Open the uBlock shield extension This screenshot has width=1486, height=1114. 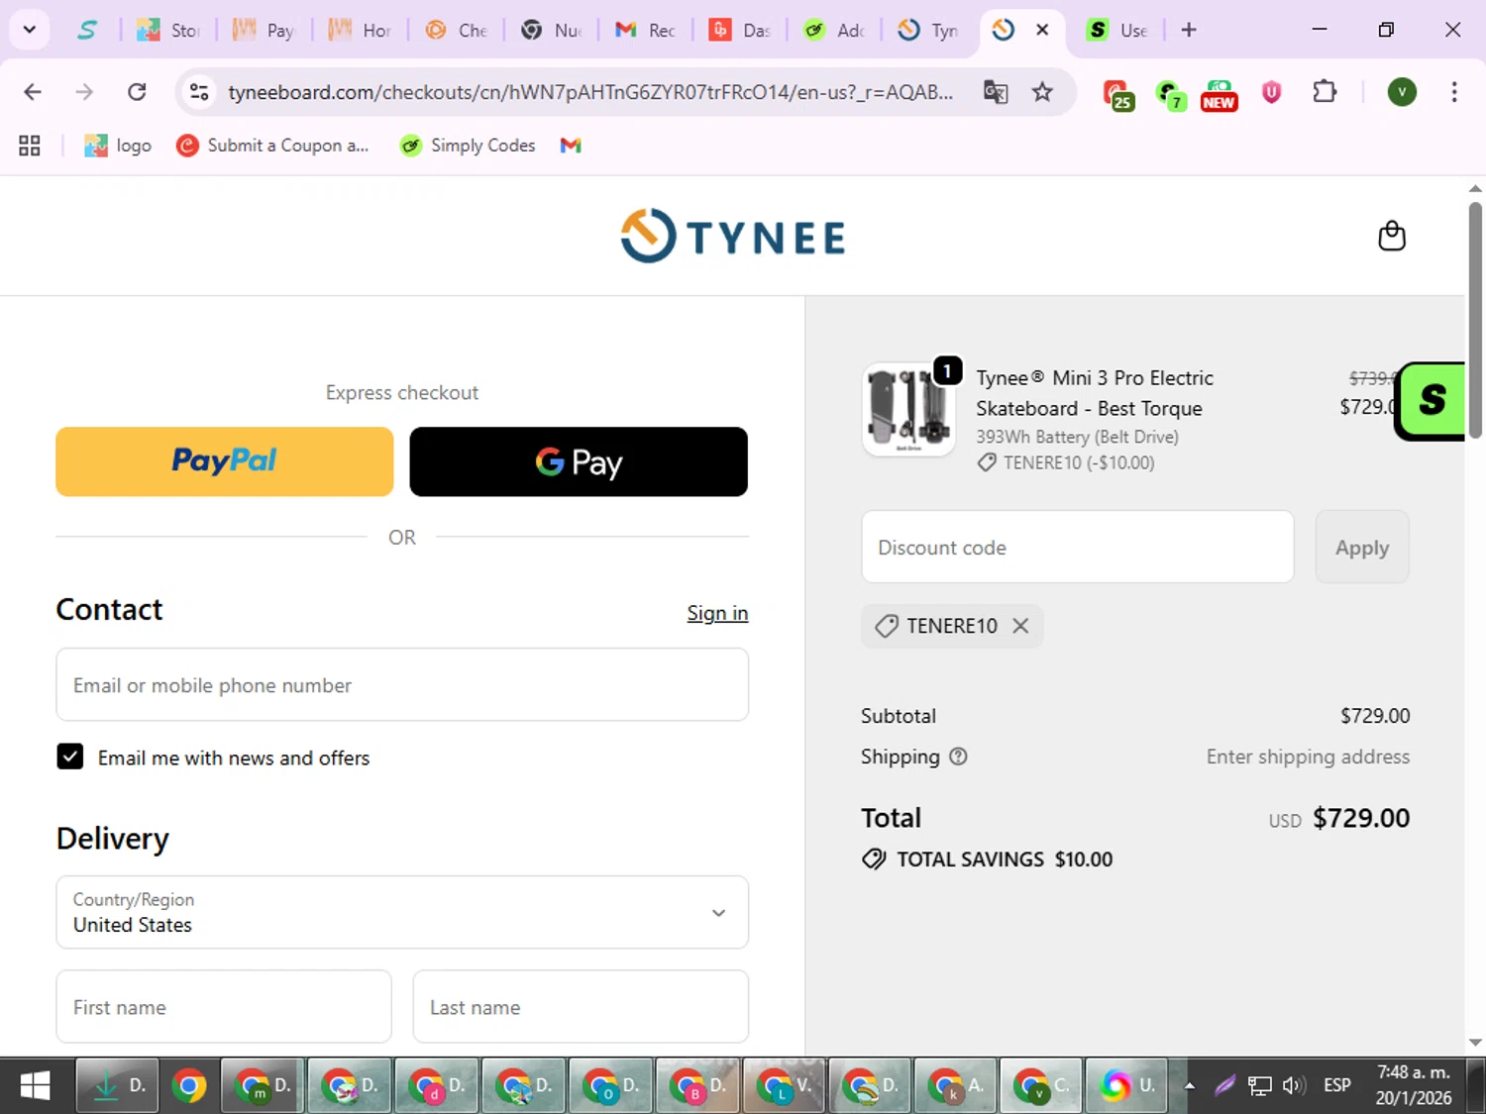click(x=1271, y=92)
